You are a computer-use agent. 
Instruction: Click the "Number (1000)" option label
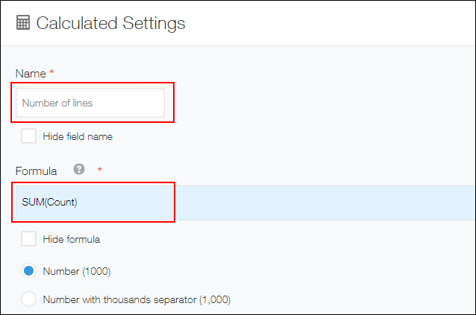tap(77, 271)
